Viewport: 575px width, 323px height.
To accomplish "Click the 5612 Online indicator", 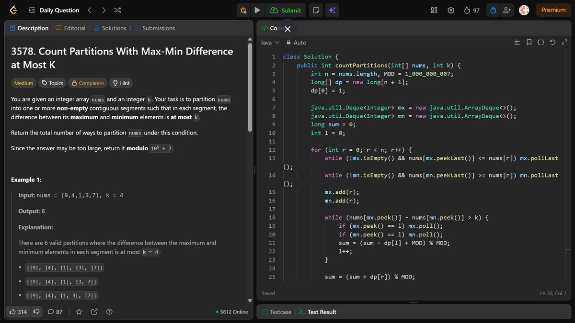I will tap(232, 312).
